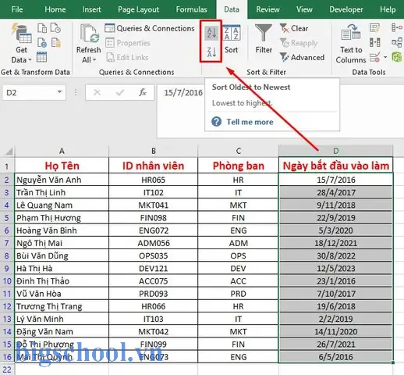This screenshot has width=404, height=375.
Task: Open the Help tab
Action: coord(388,9)
